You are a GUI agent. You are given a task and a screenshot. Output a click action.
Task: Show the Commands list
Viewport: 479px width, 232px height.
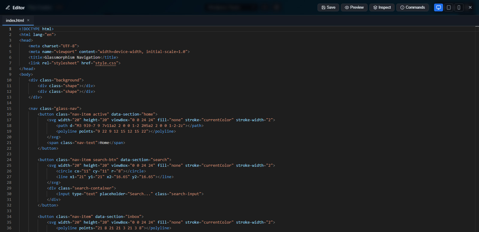pyautogui.click(x=412, y=7)
